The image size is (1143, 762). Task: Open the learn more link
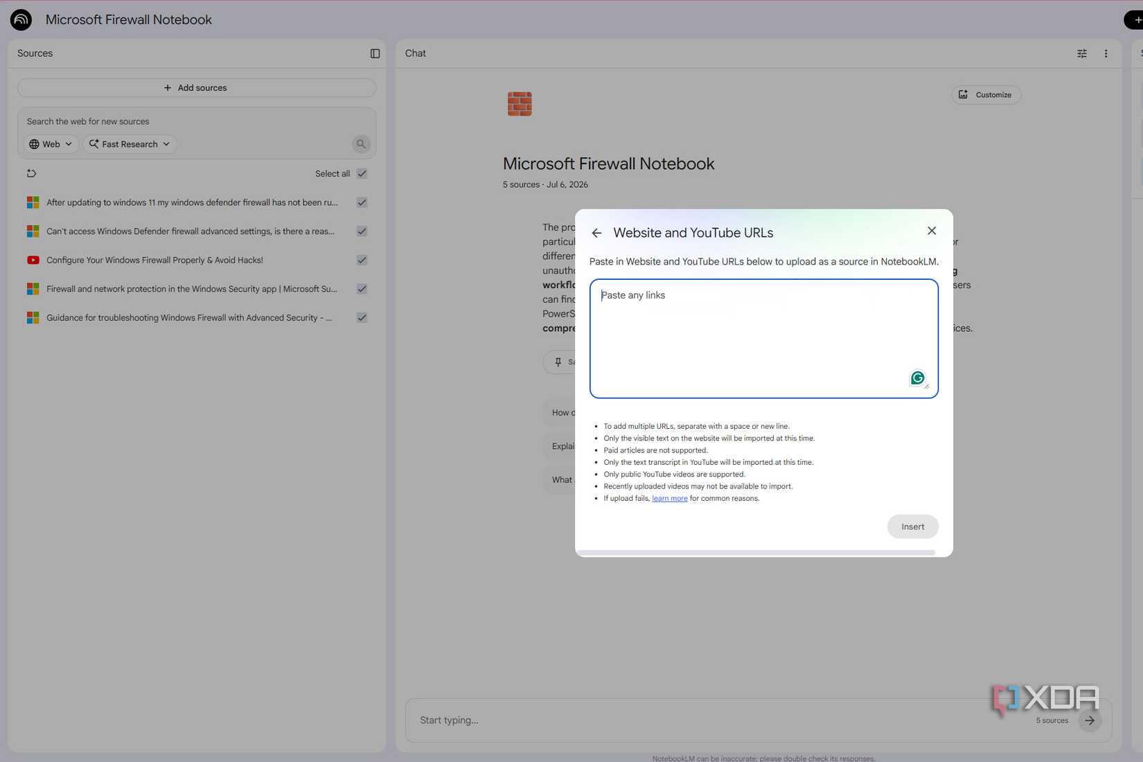tap(670, 499)
